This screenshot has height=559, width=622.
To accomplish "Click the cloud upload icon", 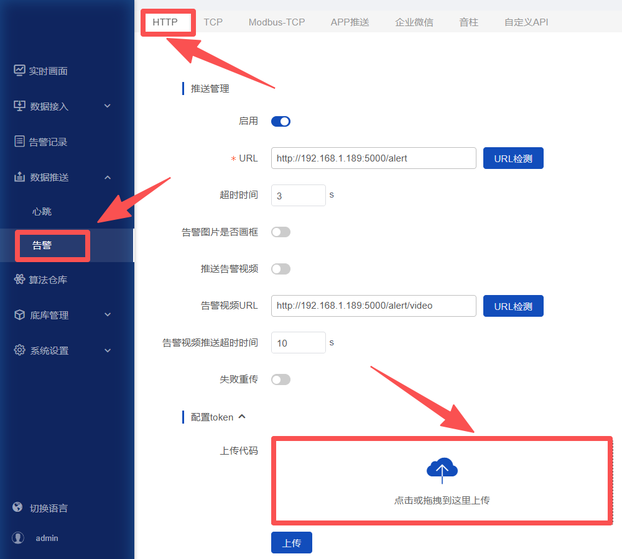I will coord(442,470).
